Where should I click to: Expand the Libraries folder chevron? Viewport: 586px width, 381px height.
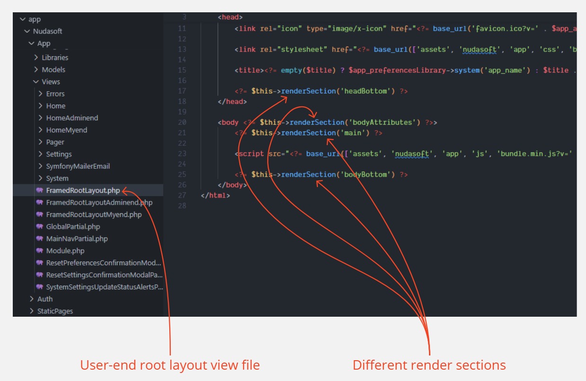pyautogui.click(x=36, y=58)
